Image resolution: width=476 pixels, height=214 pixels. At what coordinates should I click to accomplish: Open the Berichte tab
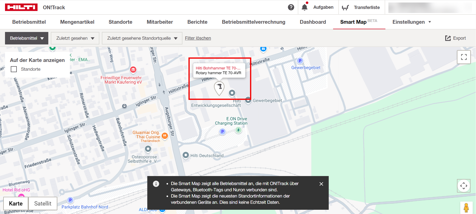197,22
